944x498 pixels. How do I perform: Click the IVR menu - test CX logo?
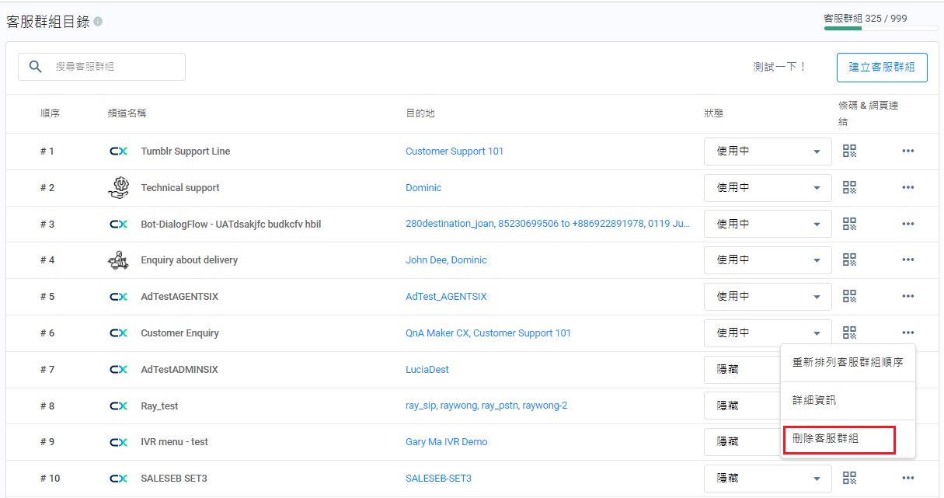tap(118, 441)
